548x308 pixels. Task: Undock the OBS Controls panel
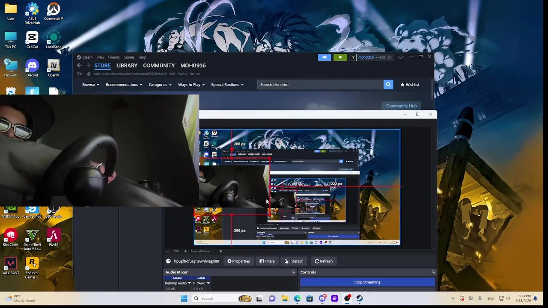click(x=433, y=272)
